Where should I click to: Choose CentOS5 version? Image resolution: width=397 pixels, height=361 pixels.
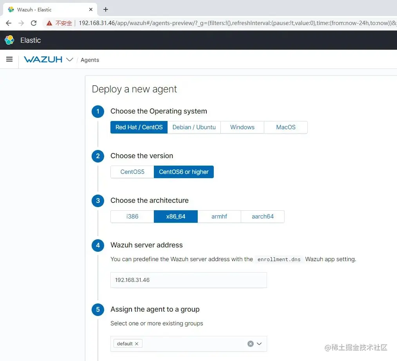(132, 172)
